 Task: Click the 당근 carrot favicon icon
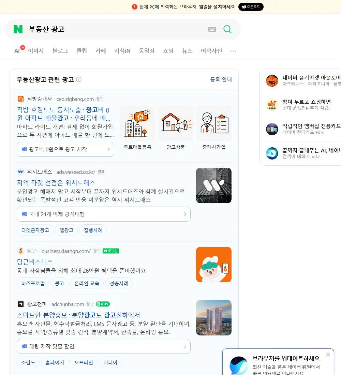(x=21, y=251)
